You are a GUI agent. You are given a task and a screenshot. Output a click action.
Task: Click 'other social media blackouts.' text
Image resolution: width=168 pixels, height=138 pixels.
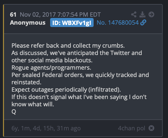click(x=52, y=60)
